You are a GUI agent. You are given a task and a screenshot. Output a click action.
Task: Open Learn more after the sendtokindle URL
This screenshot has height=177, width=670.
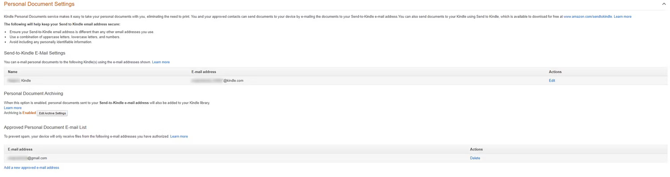coord(623,16)
